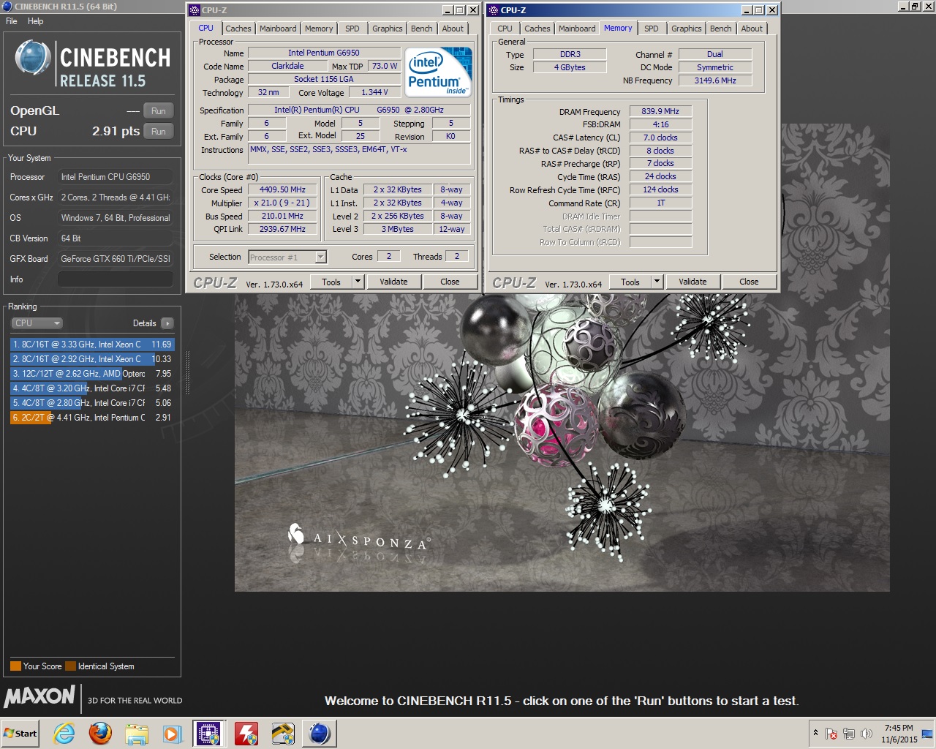Click the Core Speed value 4409.50 MHz
The height and width of the screenshot is (749, 936).
tap(283, 189)
